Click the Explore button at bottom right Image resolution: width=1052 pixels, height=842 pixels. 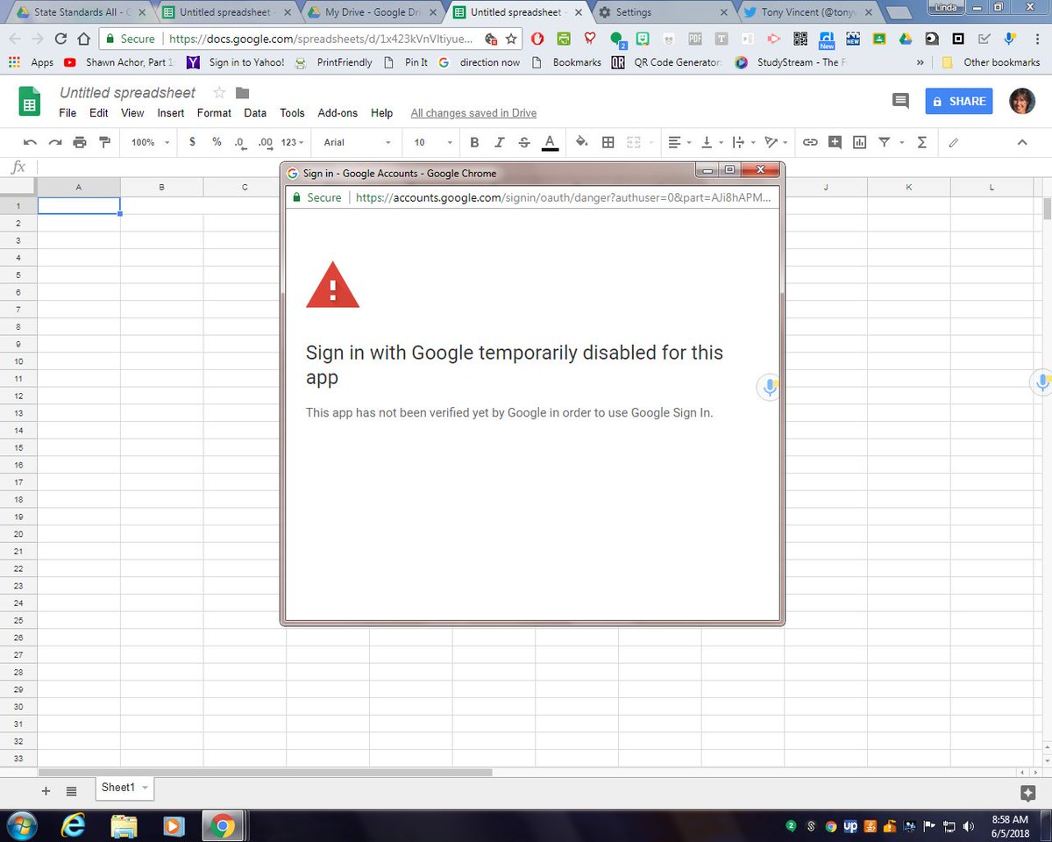(1028, 793)
